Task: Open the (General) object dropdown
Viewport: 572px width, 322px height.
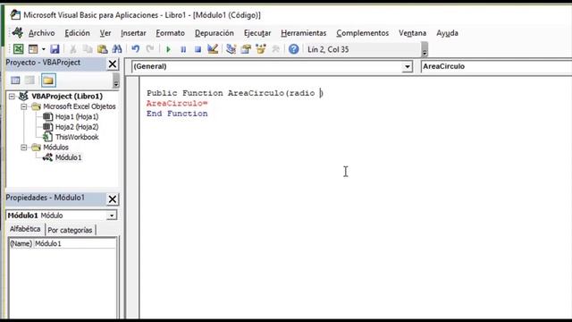Action: tap(408, 67)
